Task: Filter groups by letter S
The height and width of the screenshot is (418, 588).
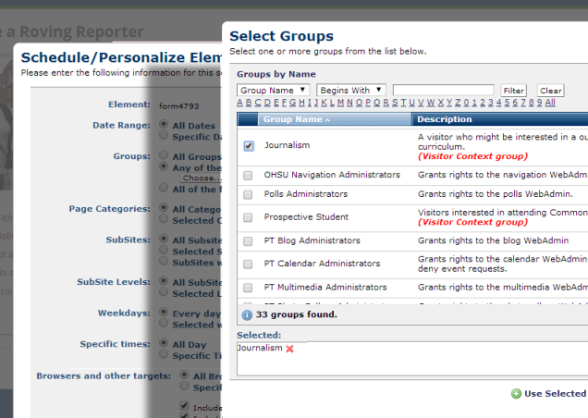Action: click(395, 103)
